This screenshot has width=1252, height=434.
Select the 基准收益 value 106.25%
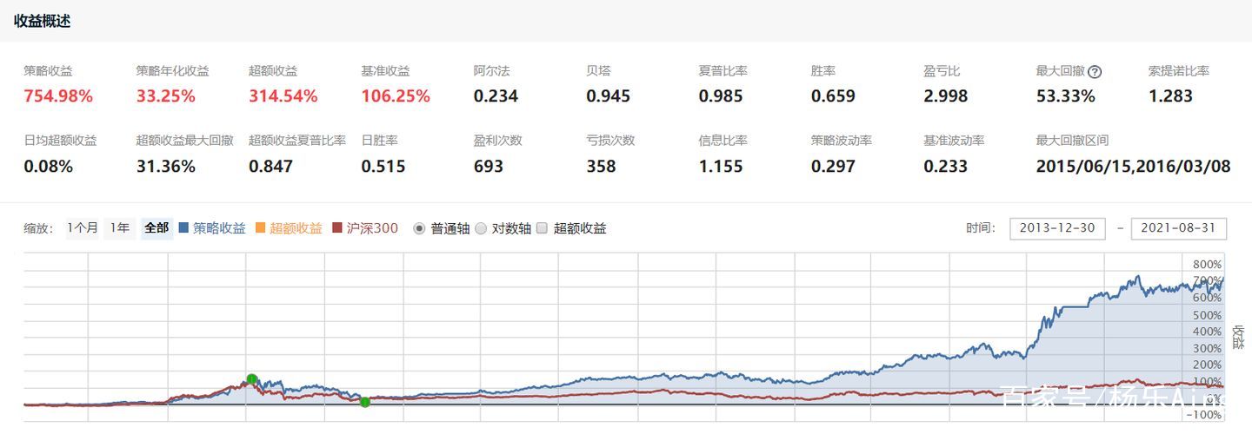coord(396,96)
